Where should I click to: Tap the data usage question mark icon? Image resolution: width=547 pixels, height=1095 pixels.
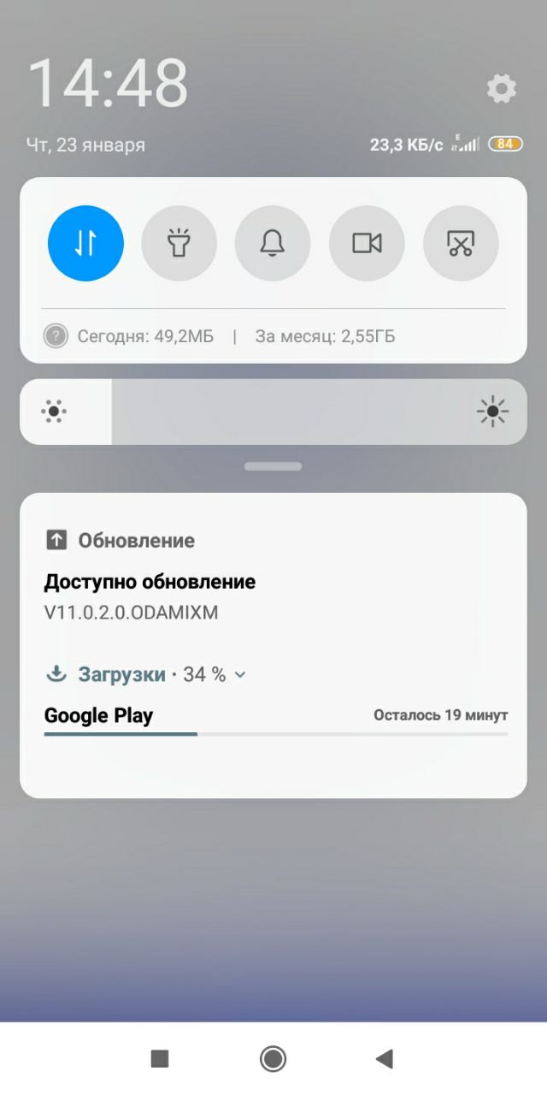coord(56,336)
